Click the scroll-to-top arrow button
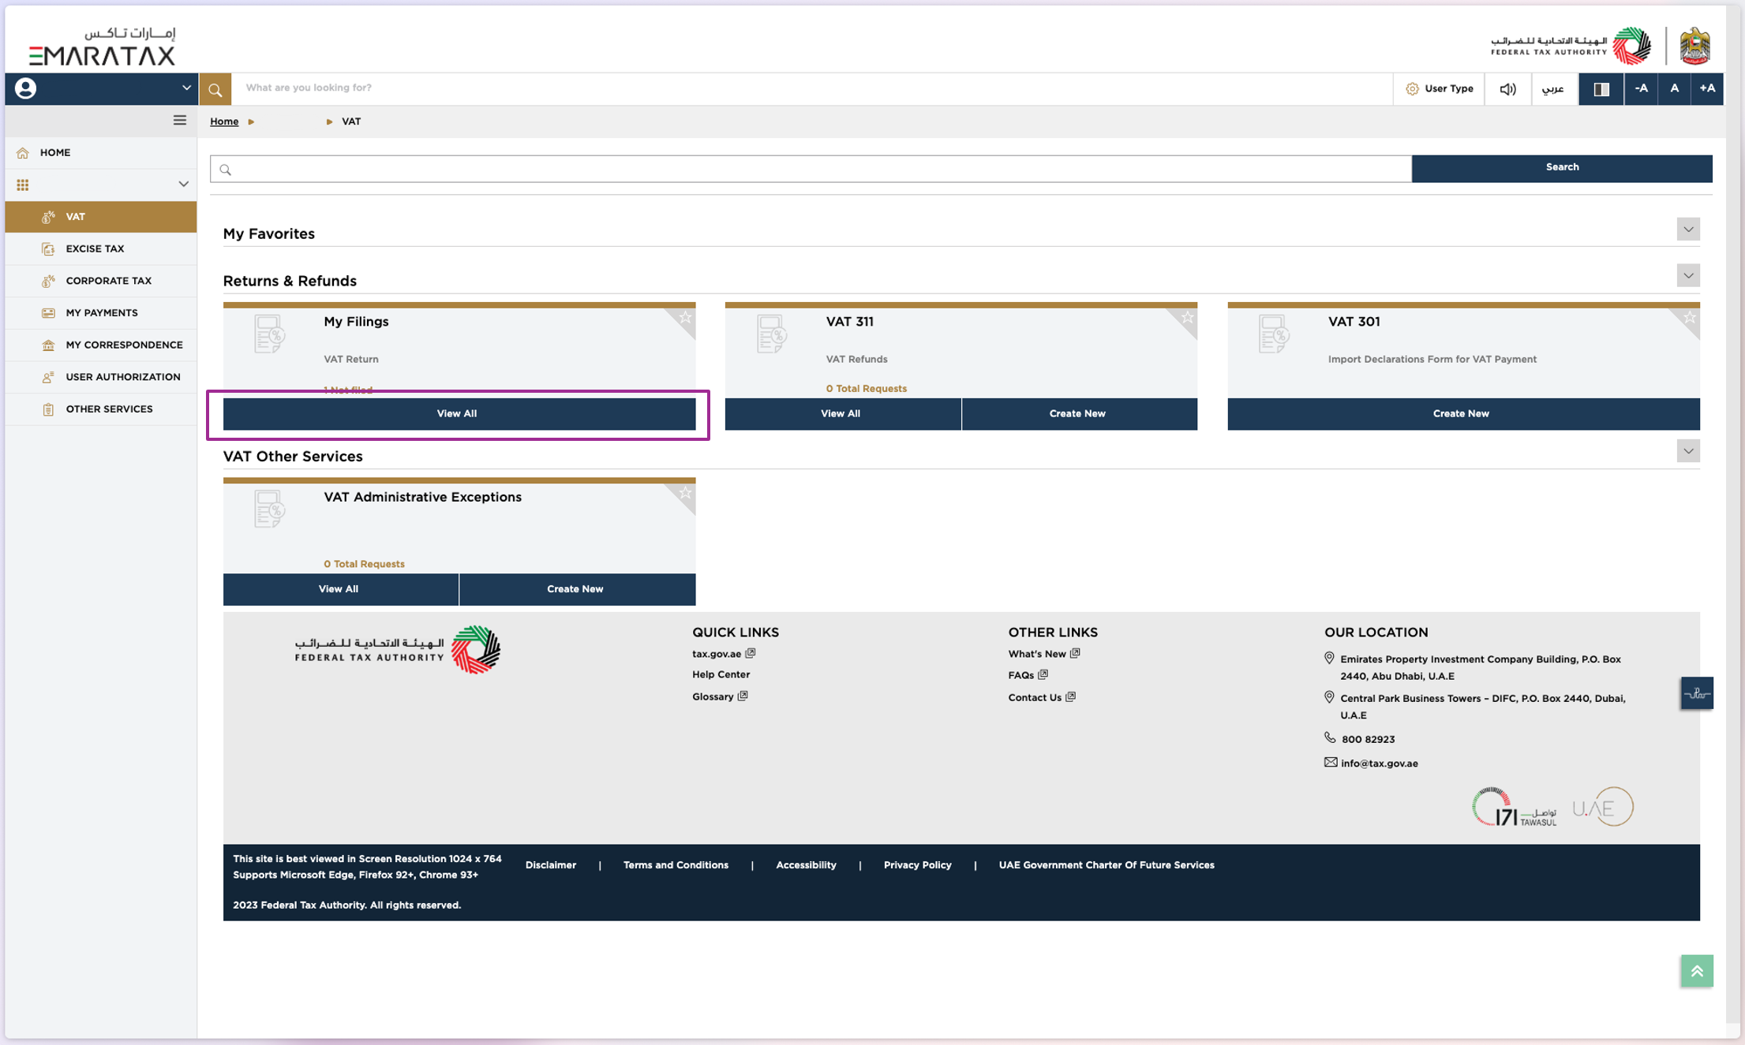Screen dimensions: 1745x1045 coord(1697,971)
